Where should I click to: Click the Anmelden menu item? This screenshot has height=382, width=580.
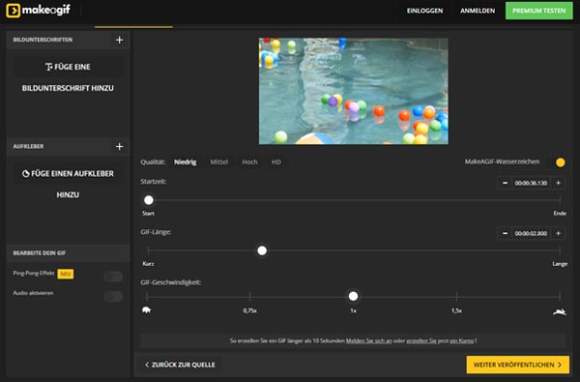[x=478, y=11]
